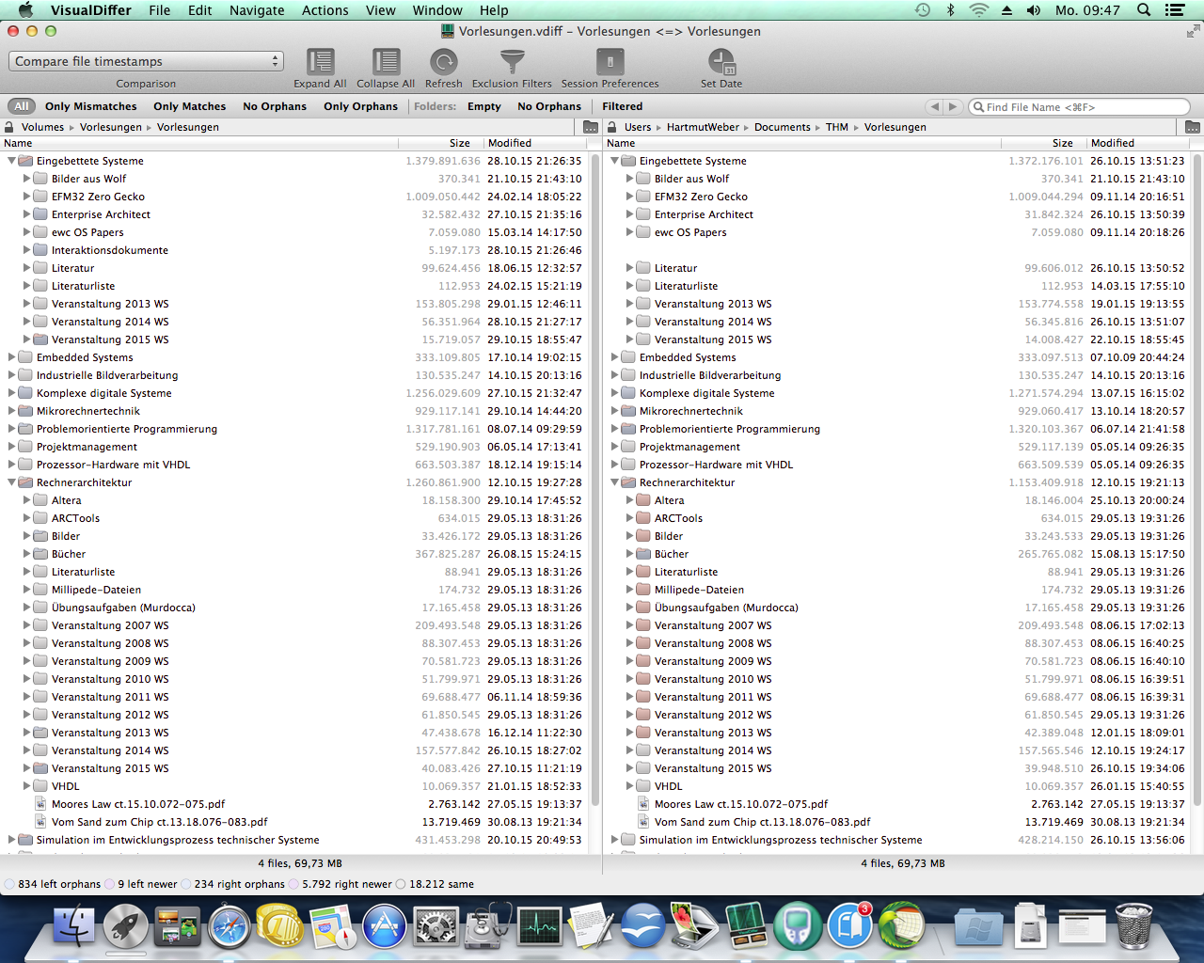Toggle the Folders No Orphans filter
The image size is (1204, 963).
point(549,106)
